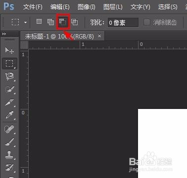Open the 文字(Y) menu

[140, 7]
